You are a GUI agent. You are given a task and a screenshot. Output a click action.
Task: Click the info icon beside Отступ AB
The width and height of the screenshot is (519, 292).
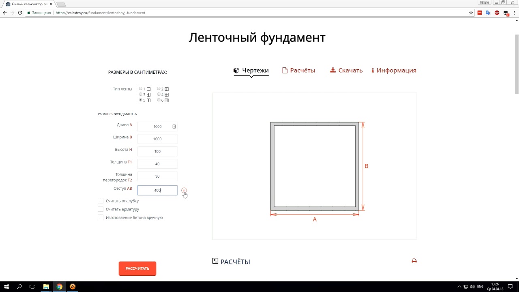click(184, 190)
